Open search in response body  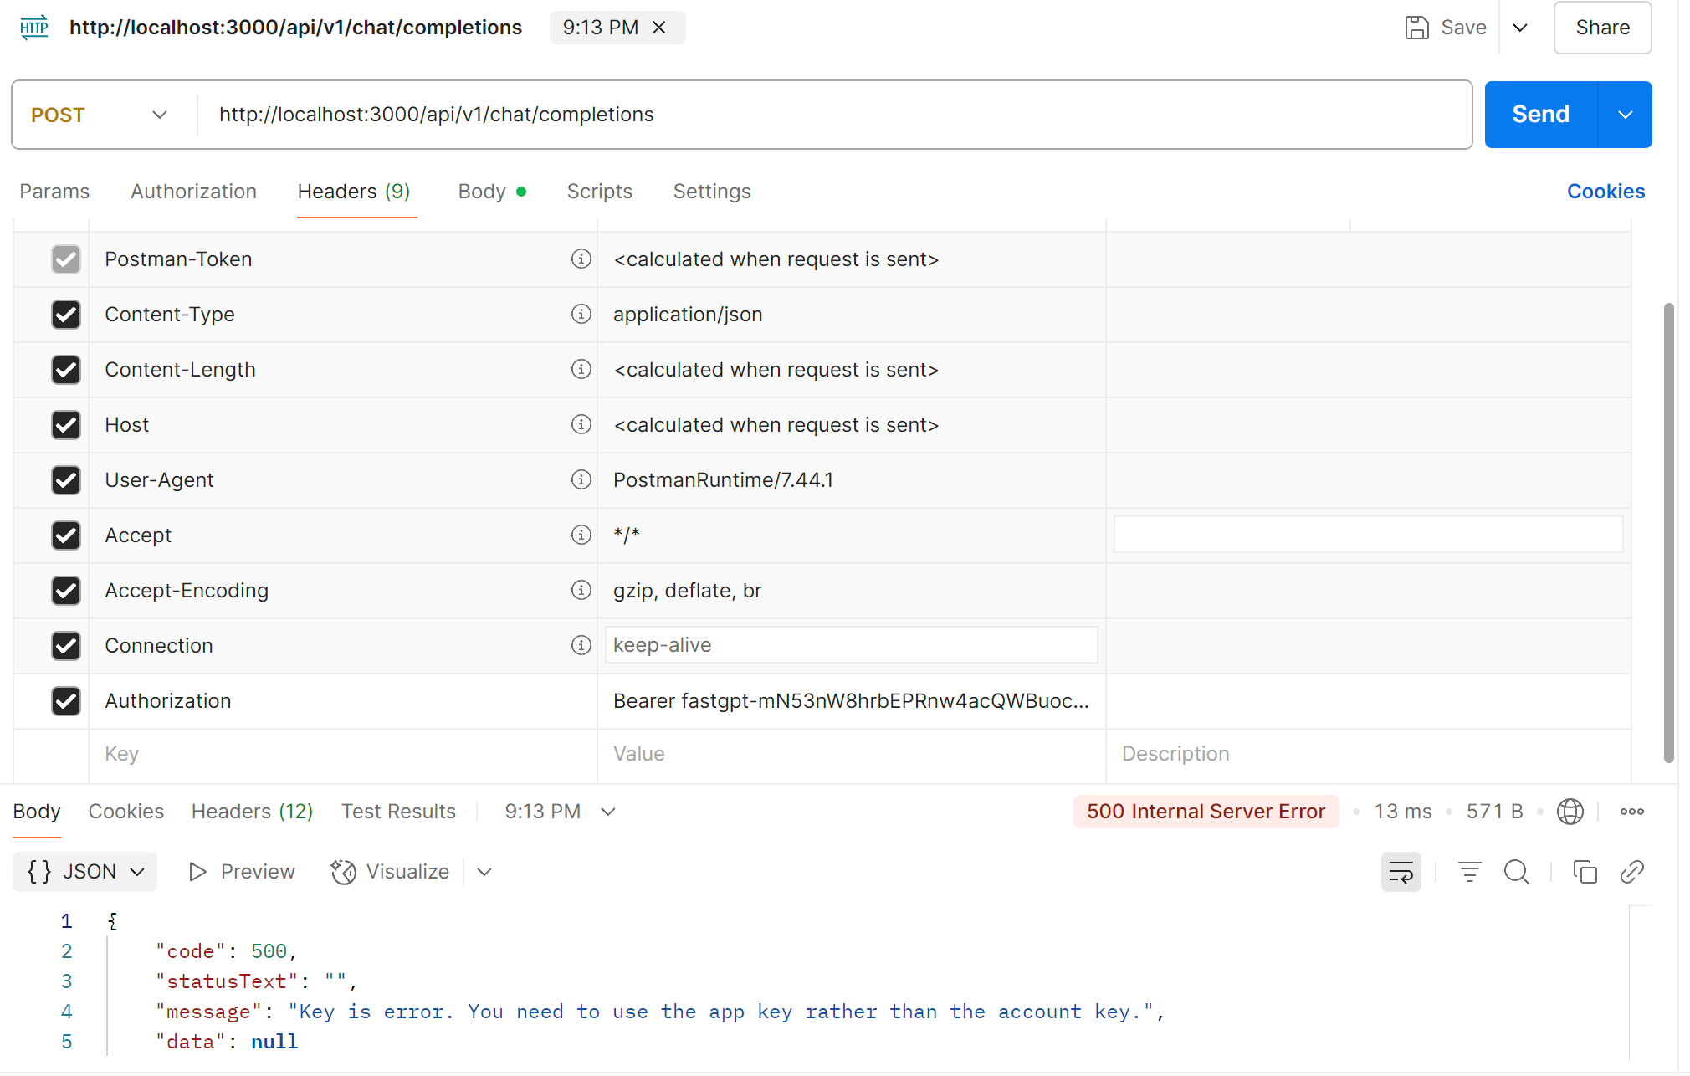pyautogui.click(x=1516, y=872)
